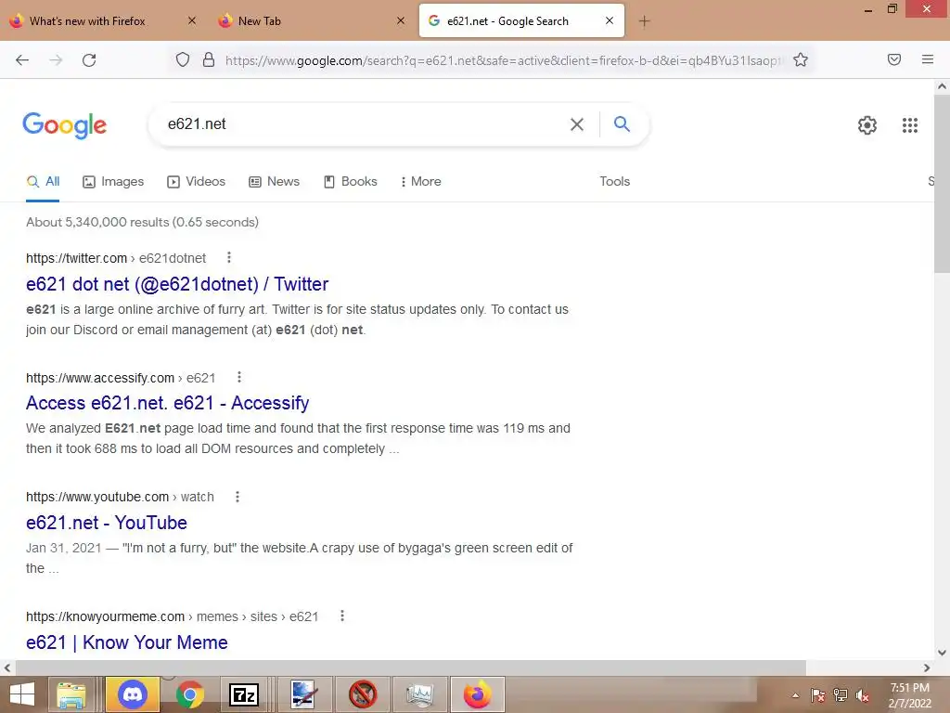950x713 pixels.
Task: Open the More search filters dropdown
Action: (x=420, y=181)
